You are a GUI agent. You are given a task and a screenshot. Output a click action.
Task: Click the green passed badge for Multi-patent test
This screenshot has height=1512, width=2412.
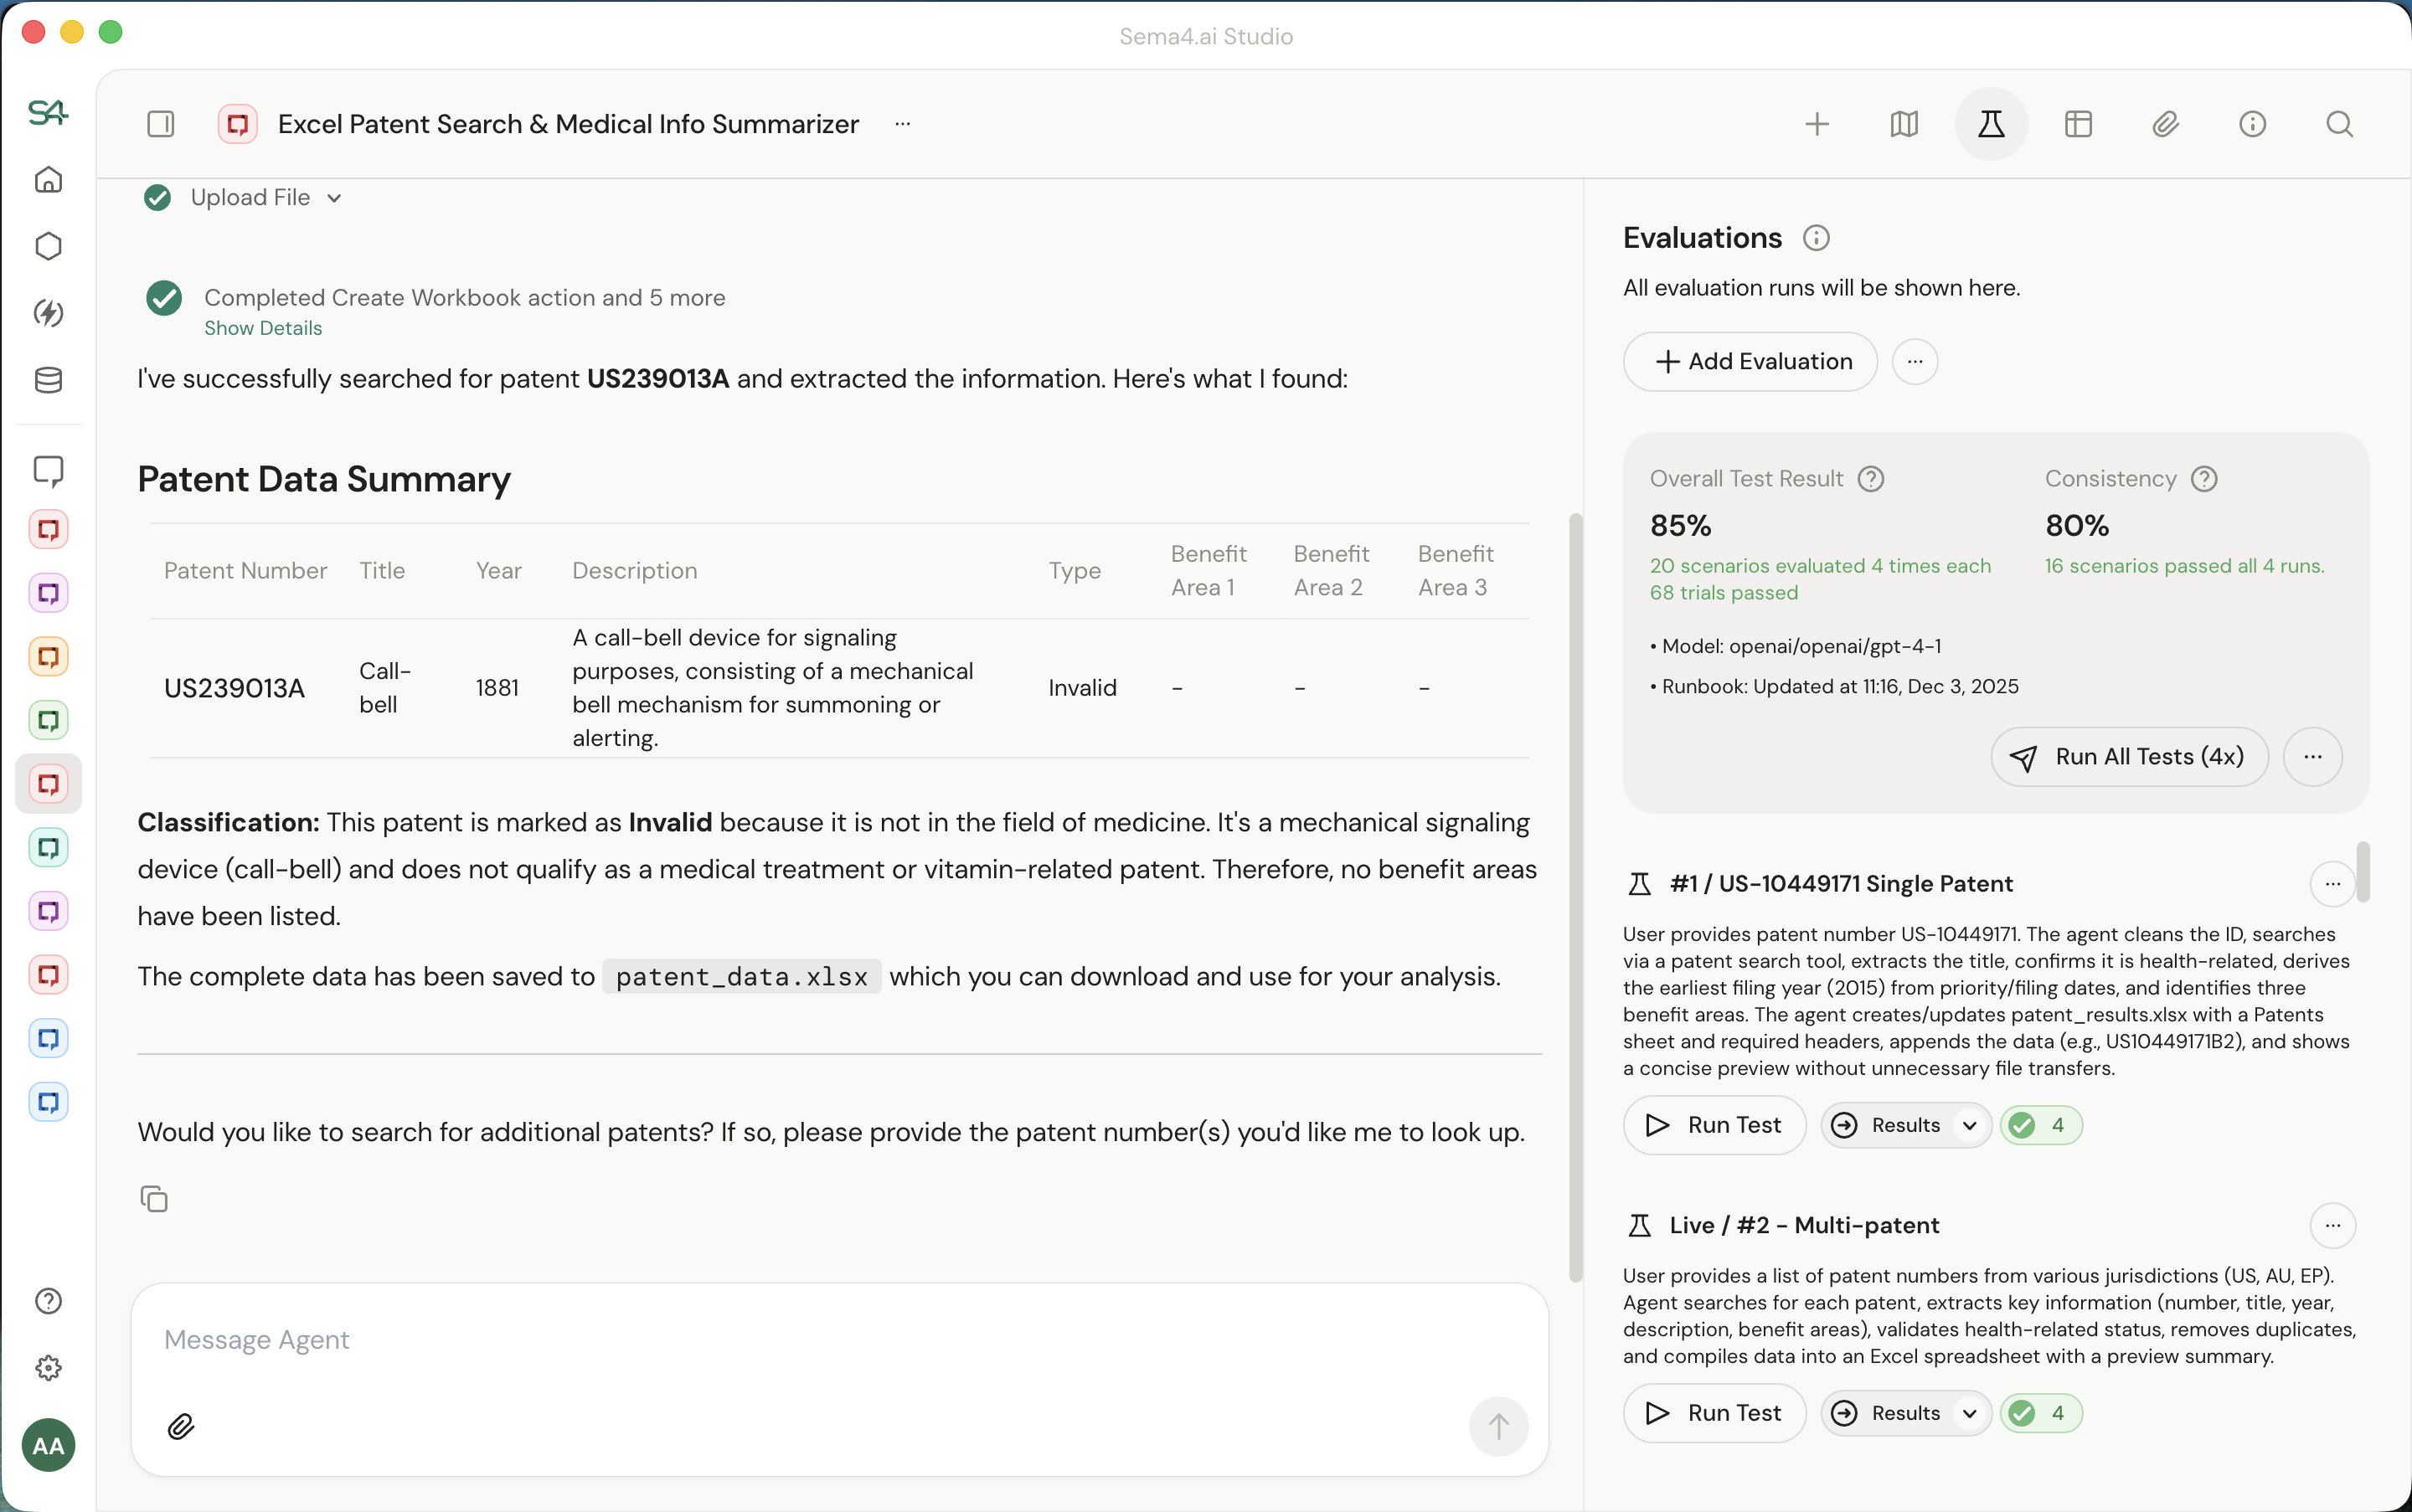click(x=2041, y=1412)
